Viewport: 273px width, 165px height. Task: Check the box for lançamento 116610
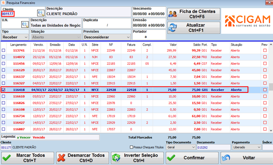3,96
